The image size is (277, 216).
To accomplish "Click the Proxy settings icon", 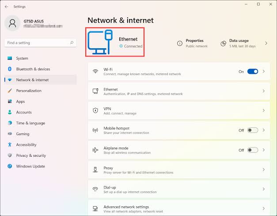I will [x=95, y=170].
